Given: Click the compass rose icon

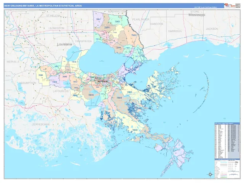Looking at the screenshot, I should coord(210,174).
